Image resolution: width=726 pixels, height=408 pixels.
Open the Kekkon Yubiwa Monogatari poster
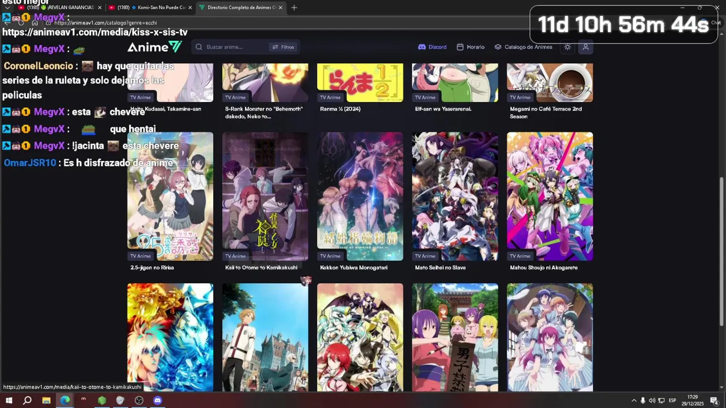(360, 196)
